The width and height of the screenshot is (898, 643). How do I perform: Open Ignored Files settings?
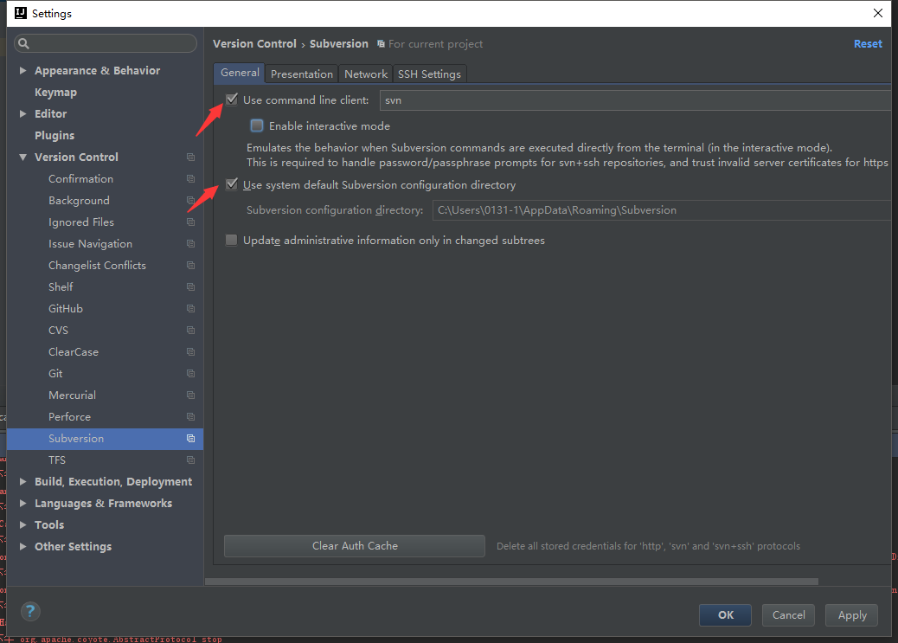(x=81, y=222)
